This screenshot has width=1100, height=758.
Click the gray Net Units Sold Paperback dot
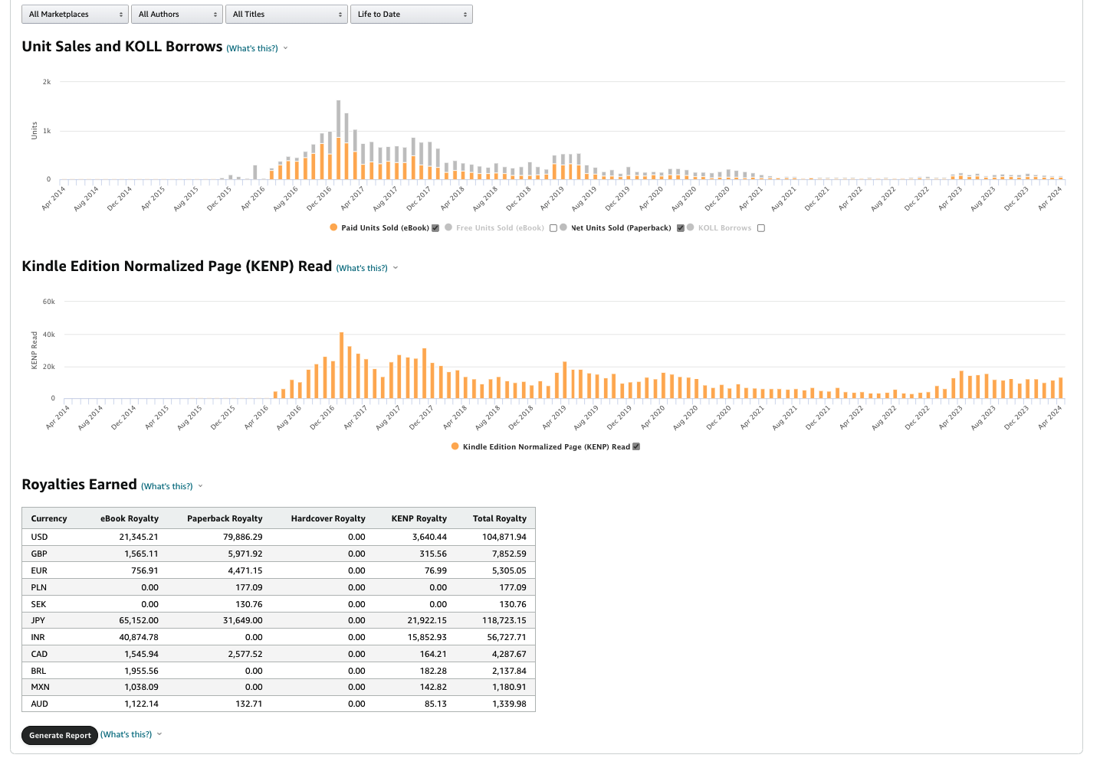[x=563, y=227]
